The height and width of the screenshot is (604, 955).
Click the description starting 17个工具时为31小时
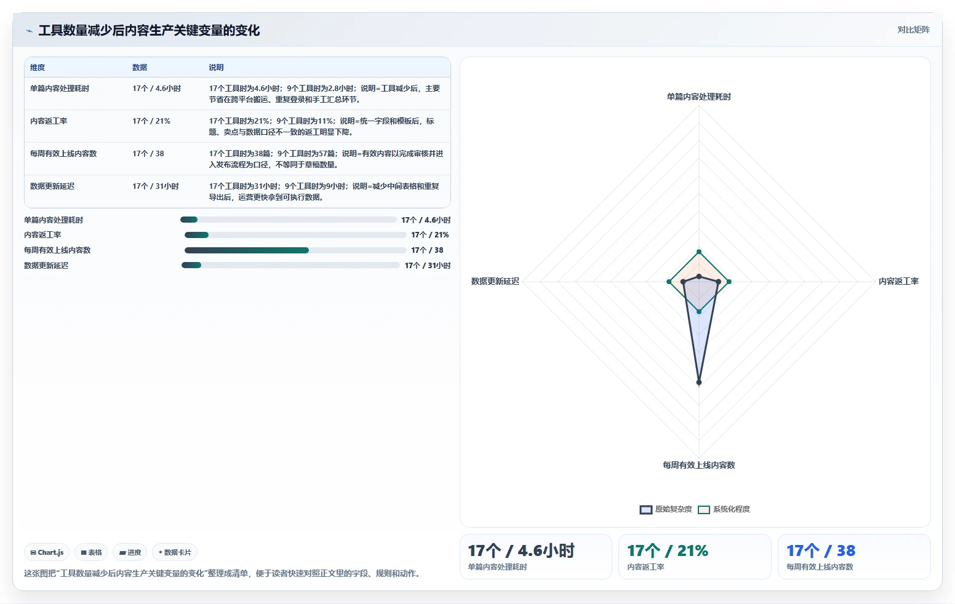click(x=324, y=192)
